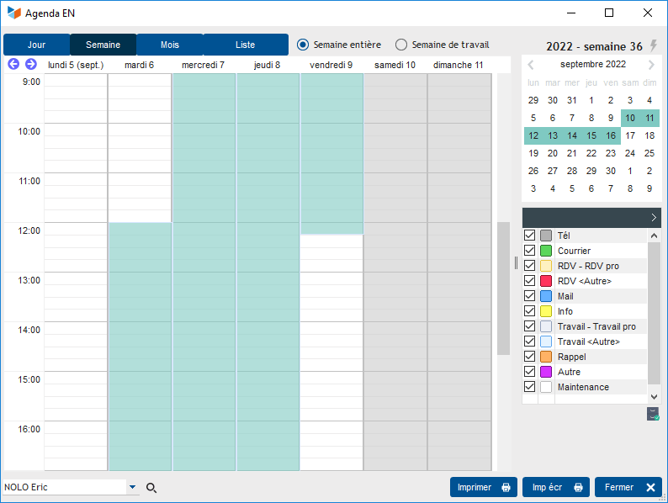The height and width of the screenshot is (503, 668).
Task: Go to next week with right arrow
Action: [x=31, y=64]
